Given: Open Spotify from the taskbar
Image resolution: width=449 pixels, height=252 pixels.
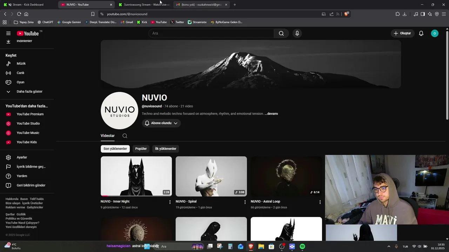Looking at the screenshot, I should 302,246.
